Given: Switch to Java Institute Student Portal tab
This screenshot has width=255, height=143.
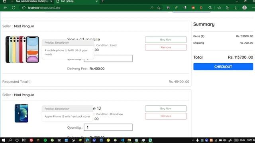Looking at the screenshot, I should tap(32, 1).
